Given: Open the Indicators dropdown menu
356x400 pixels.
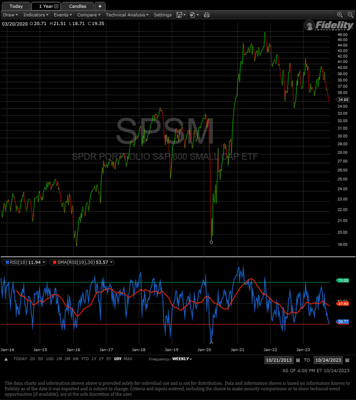Looking at the screenshot, I should coord(36,15).
